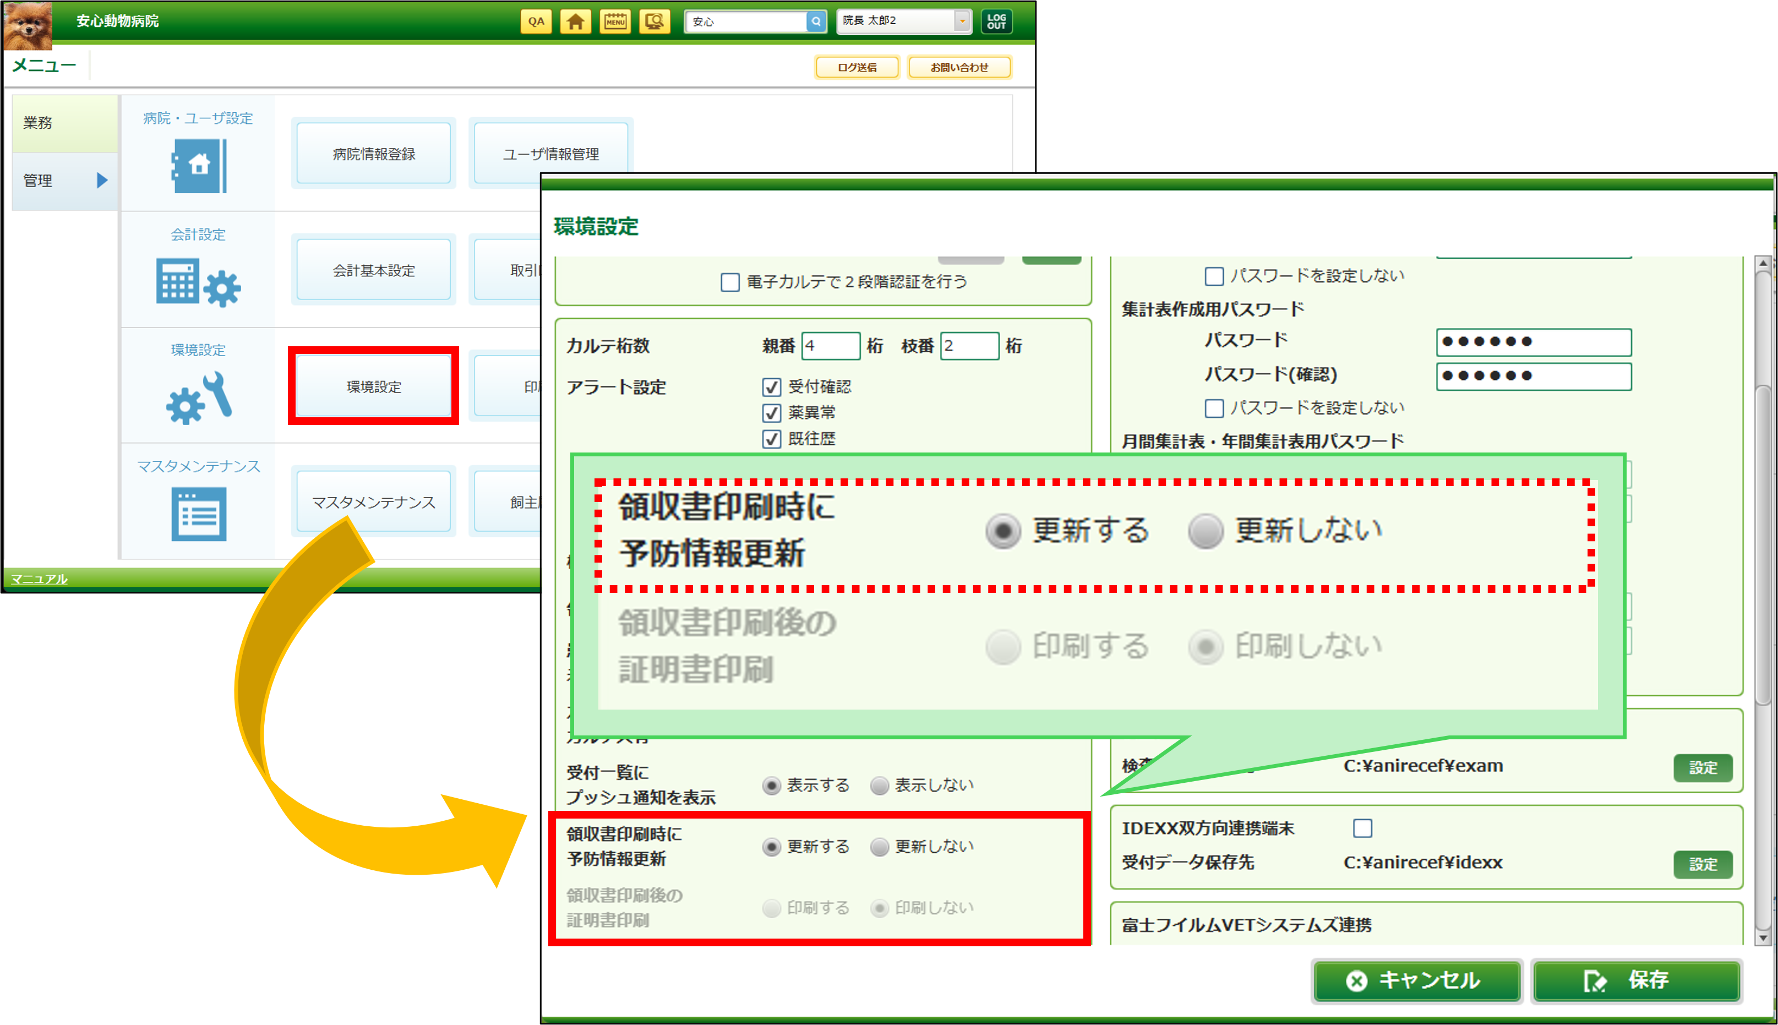1778x1025 pixels.
Task: Click the 病院・ユーザ設定 notebook icon
Action: click(199, 166)
